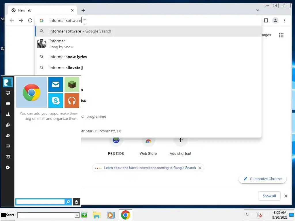The width and height of the screenshot is (295, 221).
Task: Open the Web Store shortcut
Action: tap(148, 146)
